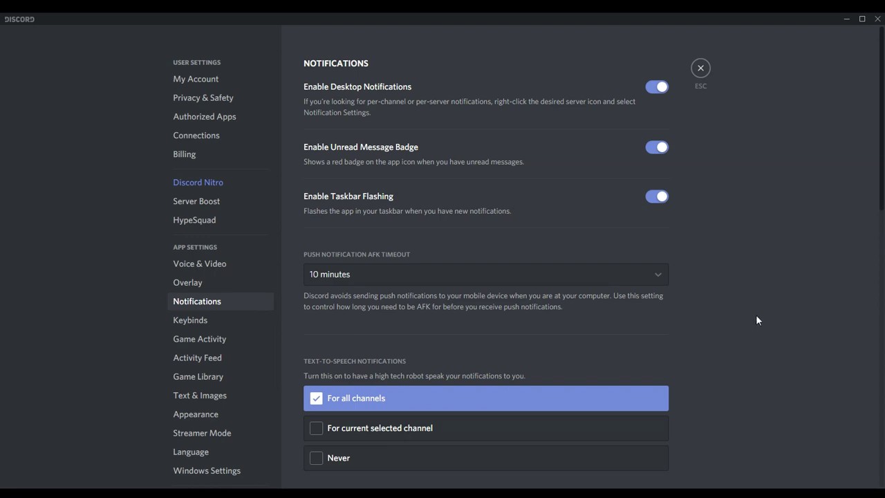The width and height of the screenshot is (885, 498).
Task: Close the Discord window
Action: coord(877,19)
